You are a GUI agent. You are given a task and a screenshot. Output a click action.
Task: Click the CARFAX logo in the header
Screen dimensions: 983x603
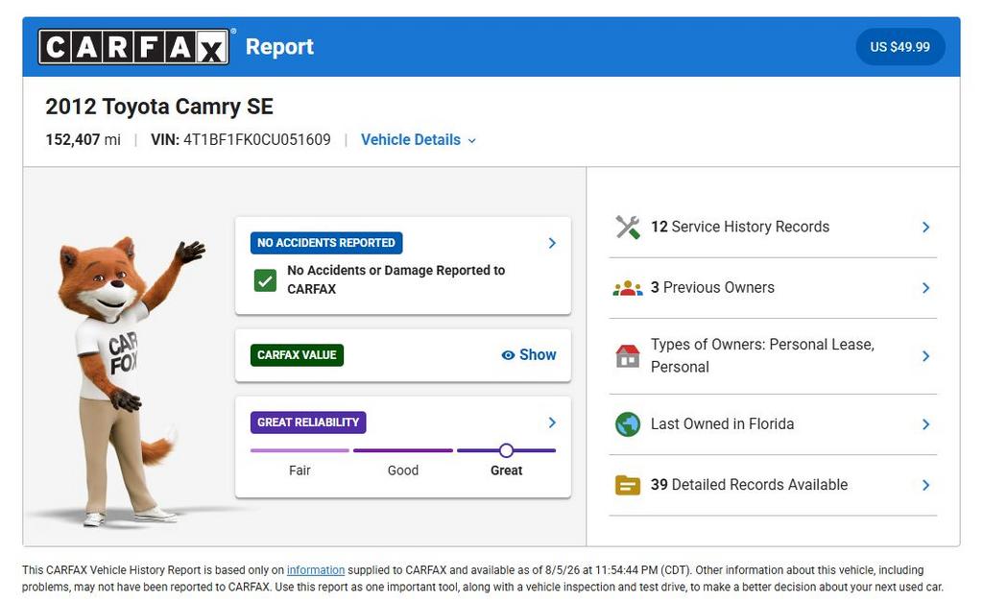click(133, 47)
